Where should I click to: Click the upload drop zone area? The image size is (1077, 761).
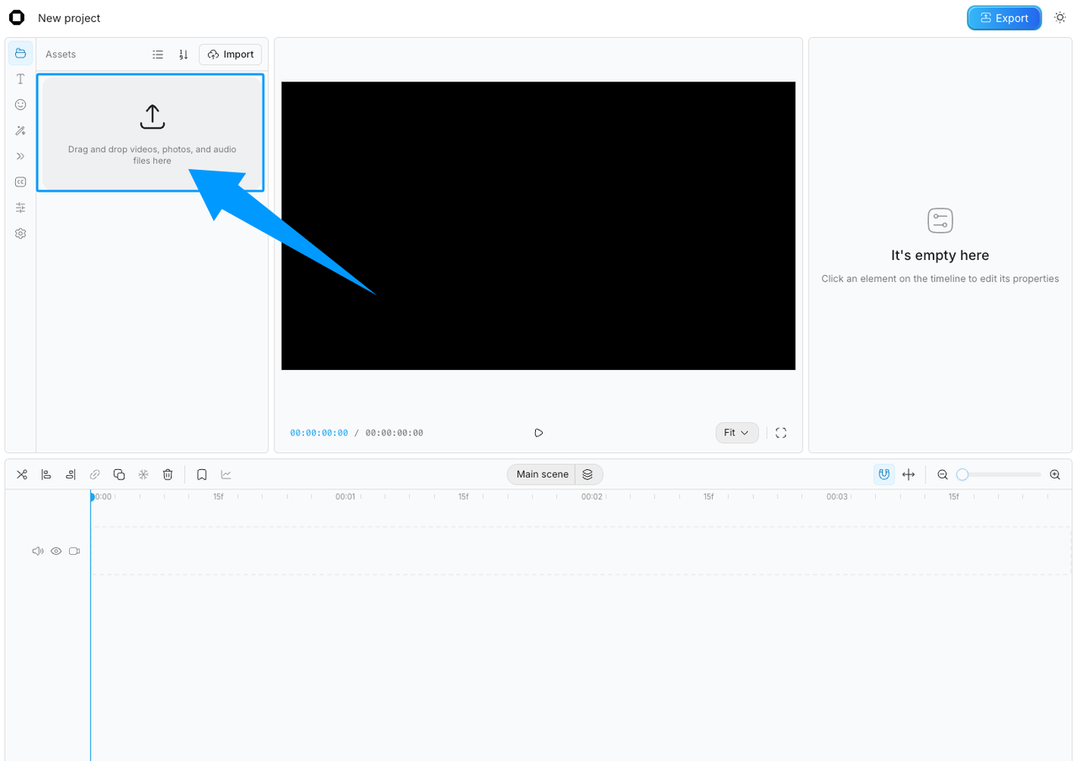point(151,133)
